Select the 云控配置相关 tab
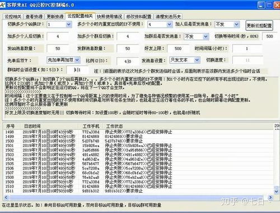 pyautogui.click(x=80, y=16)
